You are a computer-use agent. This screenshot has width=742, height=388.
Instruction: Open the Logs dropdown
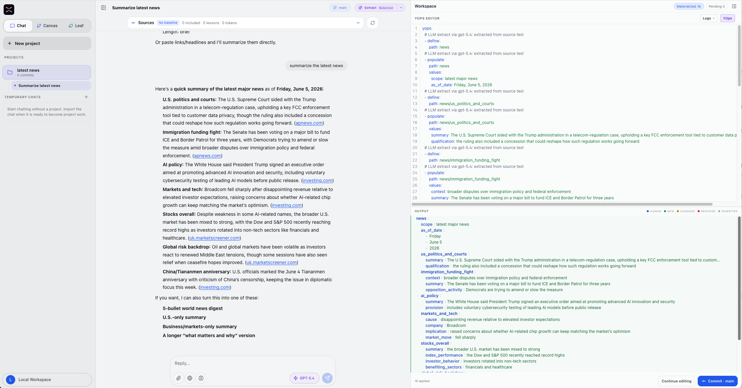(709, 19)
